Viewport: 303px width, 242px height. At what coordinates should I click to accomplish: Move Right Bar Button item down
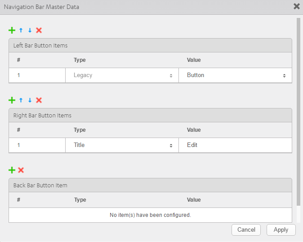[30, 100]
